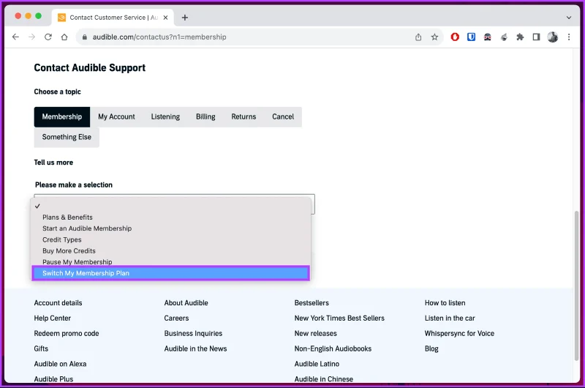Choose Buy More Credits option
Image resolution: width=585 pixels, height=388 pixels.
click(x=171, y=251)
